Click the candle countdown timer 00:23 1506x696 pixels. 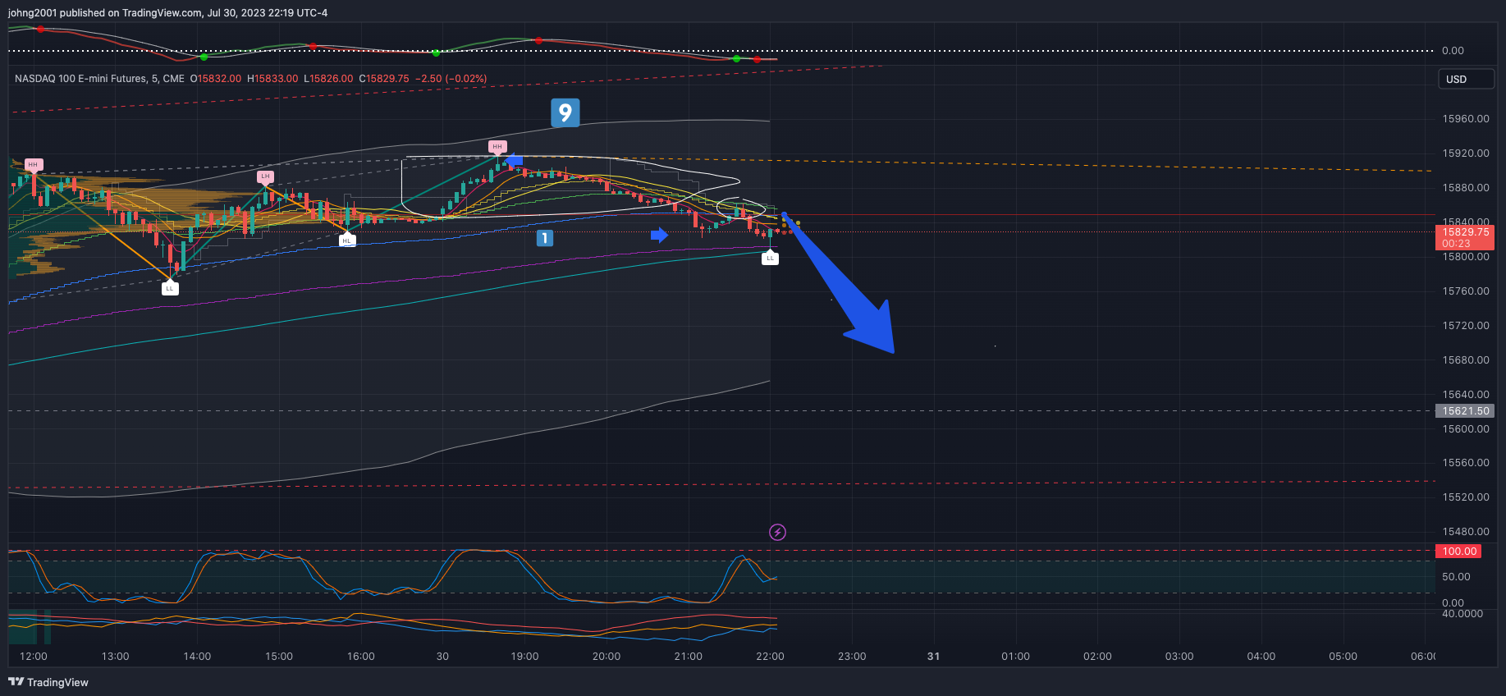coord(1457,244)
